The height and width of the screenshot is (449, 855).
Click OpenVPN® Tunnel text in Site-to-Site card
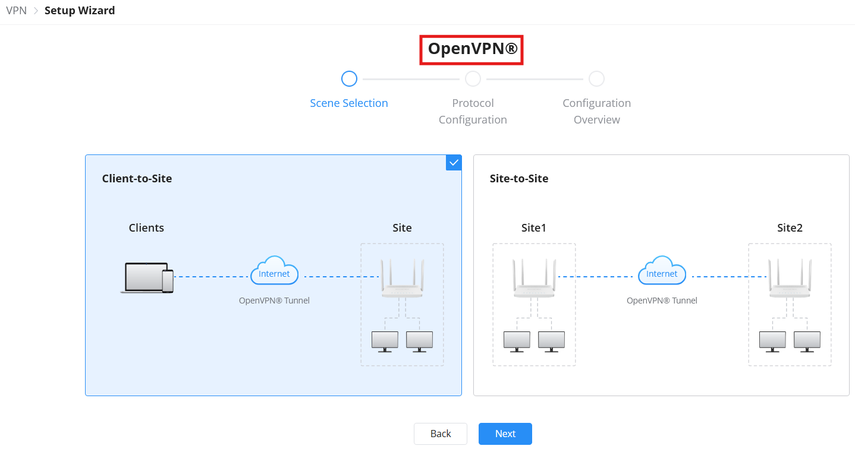[x=662, y=301]
